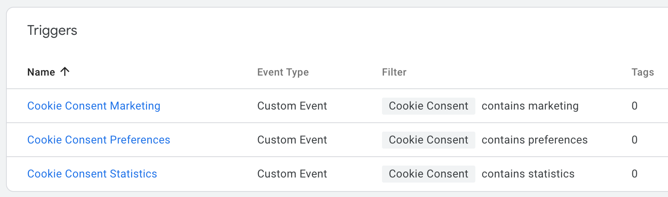Select the Cookie Consent chip in the preferences row
Viewport: 668px width, 197px height.
click(429, 140)
